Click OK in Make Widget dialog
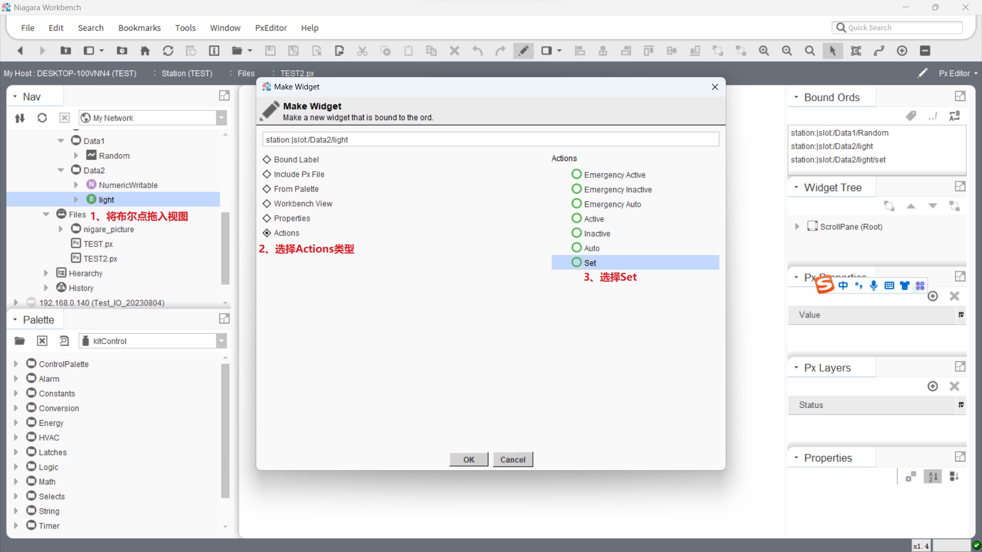This screenshot has width=982, height=552. pyautogui.click(x=468, y=459)
